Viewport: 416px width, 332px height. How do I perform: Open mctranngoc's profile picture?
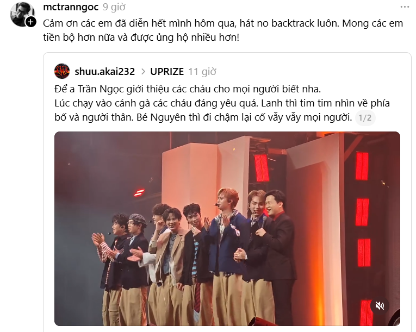pyautogui.click(x=22, y=14)
